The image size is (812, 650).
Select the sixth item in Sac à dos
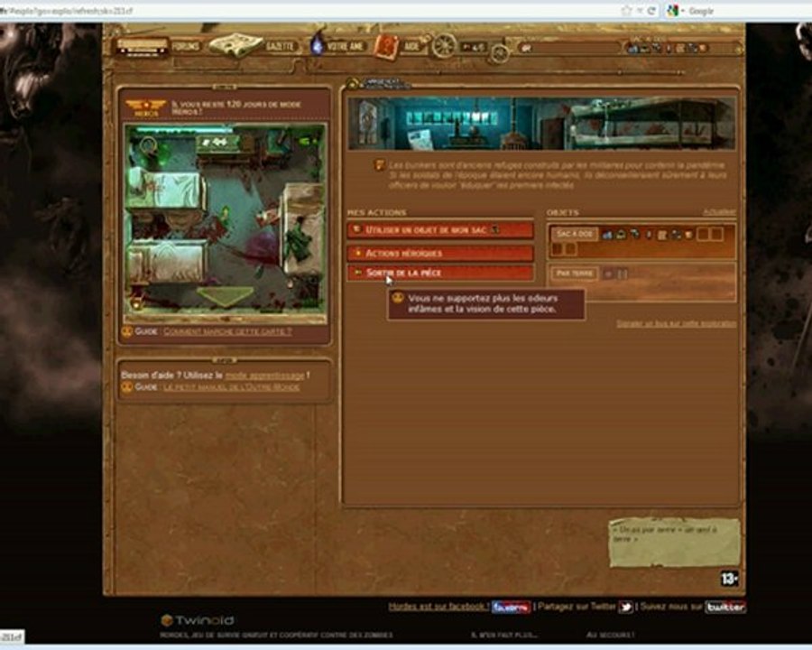(x=675, y=235)
